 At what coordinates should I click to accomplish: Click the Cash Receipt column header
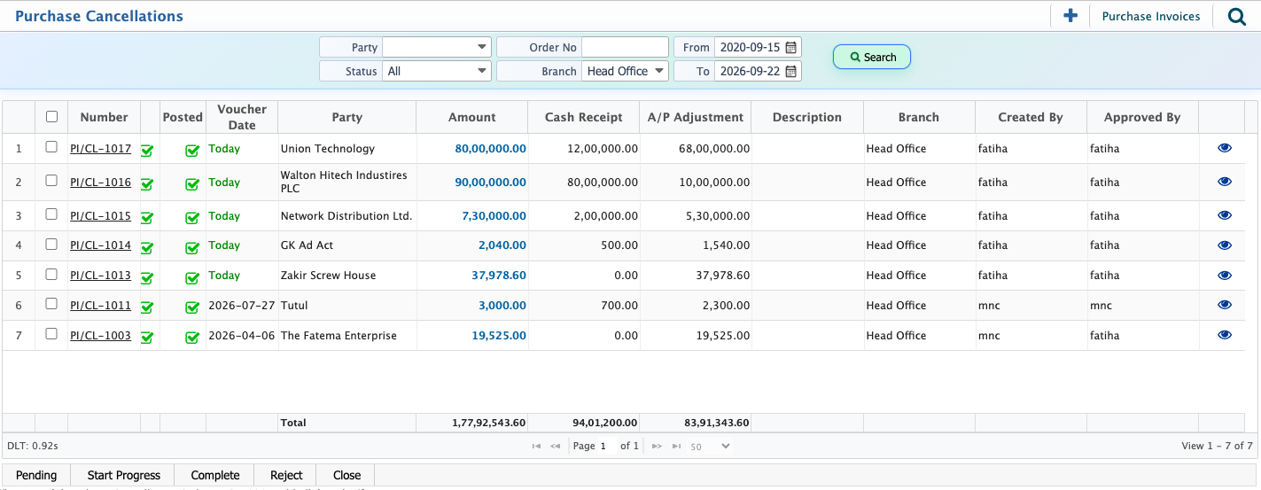(583, 117)
